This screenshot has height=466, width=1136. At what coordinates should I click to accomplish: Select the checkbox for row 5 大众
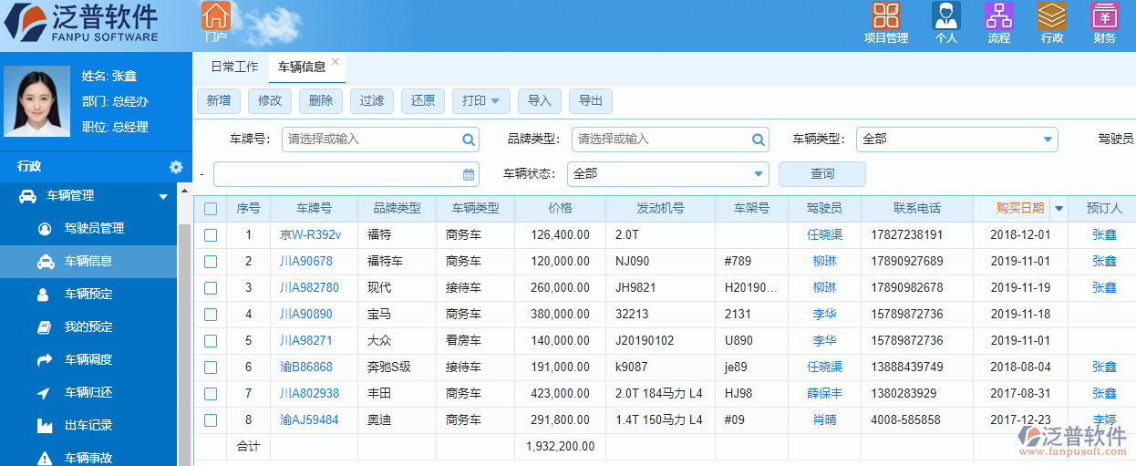211,341
